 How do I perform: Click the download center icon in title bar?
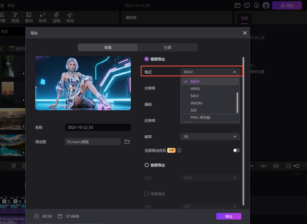click(x=256, y=5)
